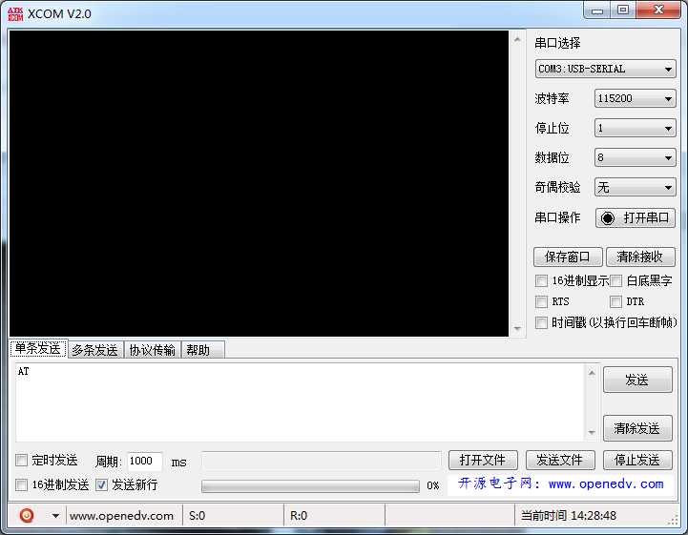Open the dropdown arrow beside the red status icon

click(x=55, y=516)
